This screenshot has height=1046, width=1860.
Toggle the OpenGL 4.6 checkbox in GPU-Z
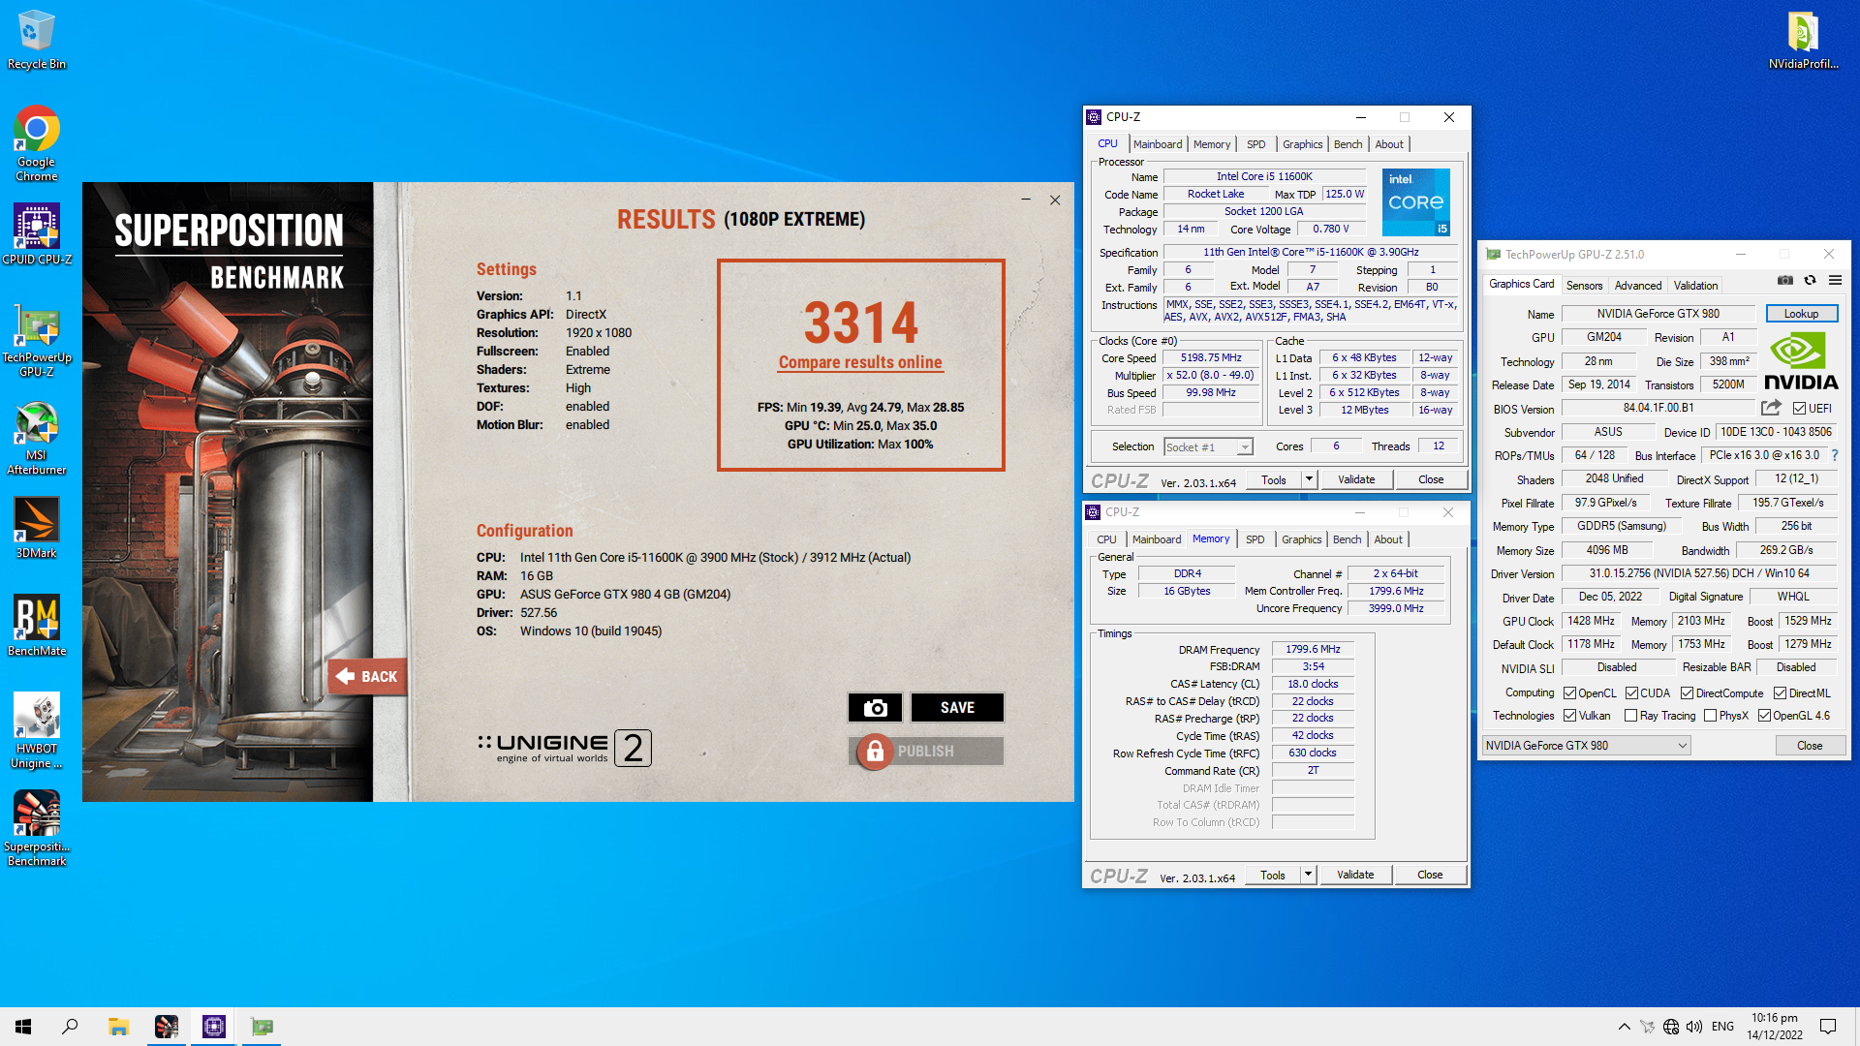pyautogui.click(x=1765, y=716)
